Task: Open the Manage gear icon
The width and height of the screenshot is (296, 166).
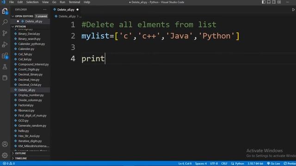Action: 5,155
